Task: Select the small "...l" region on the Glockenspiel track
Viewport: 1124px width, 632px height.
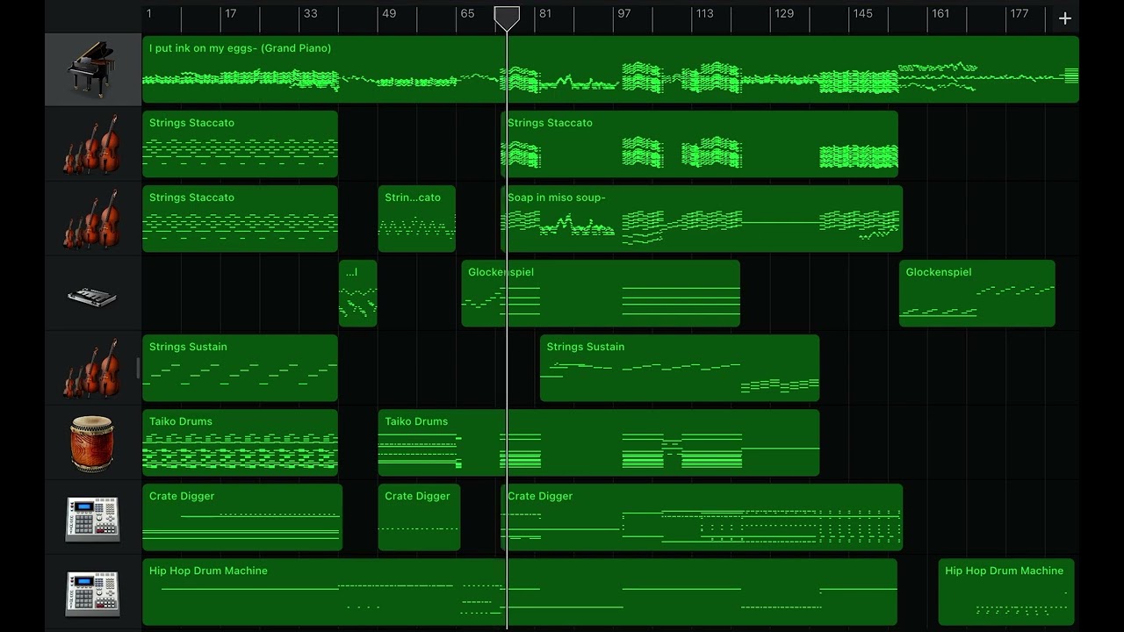Action: point(358,293)
